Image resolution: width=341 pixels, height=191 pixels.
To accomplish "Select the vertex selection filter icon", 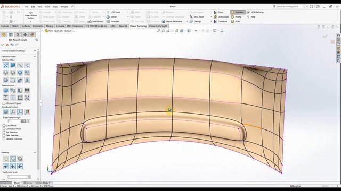I will coord(27,65).
